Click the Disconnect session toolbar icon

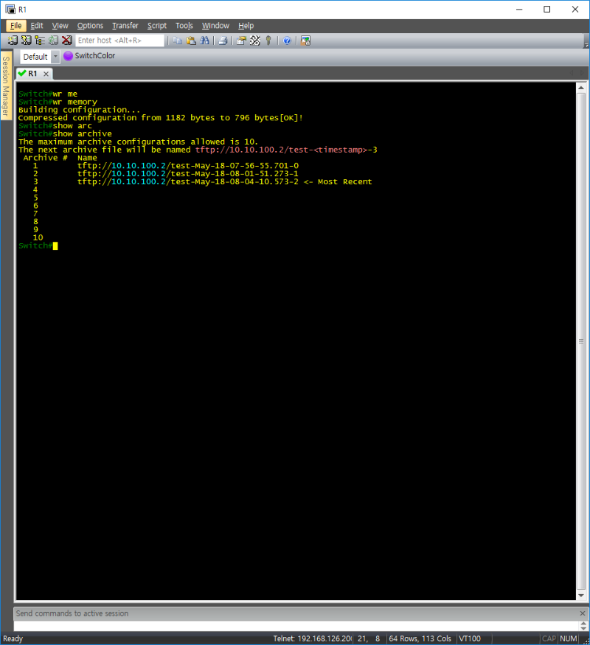66,41
